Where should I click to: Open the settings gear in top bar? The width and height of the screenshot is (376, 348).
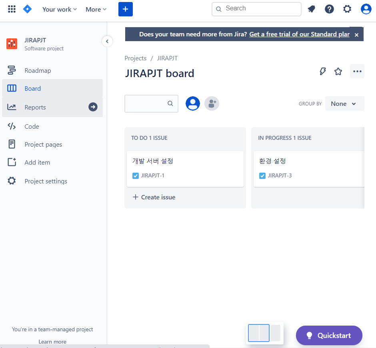[x=347, y=9]
